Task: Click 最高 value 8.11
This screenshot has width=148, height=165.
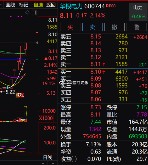Action: click(96, 115)
